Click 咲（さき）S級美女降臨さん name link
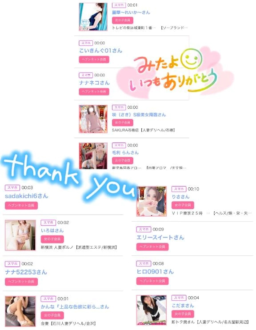 139,115
